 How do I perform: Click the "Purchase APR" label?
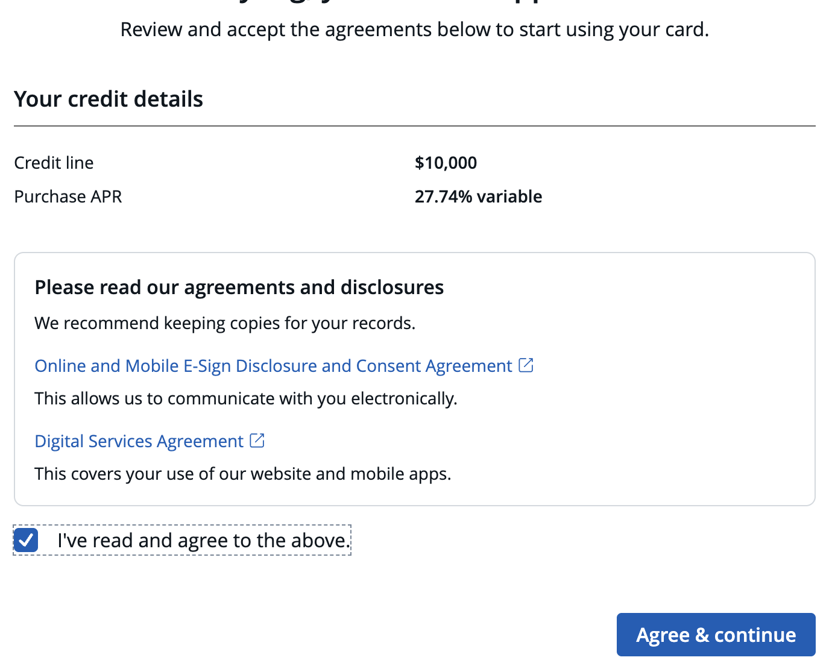pos(68,196)
